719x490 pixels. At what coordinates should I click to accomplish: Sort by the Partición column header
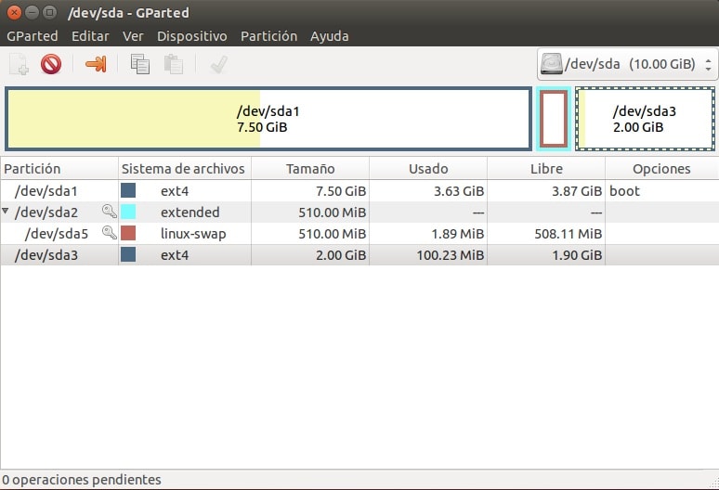click(x=59, y=169)
